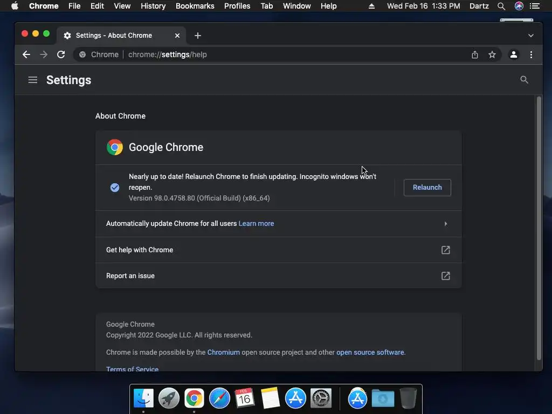Open Siri from the menu bar

click(x=519, y=6)
